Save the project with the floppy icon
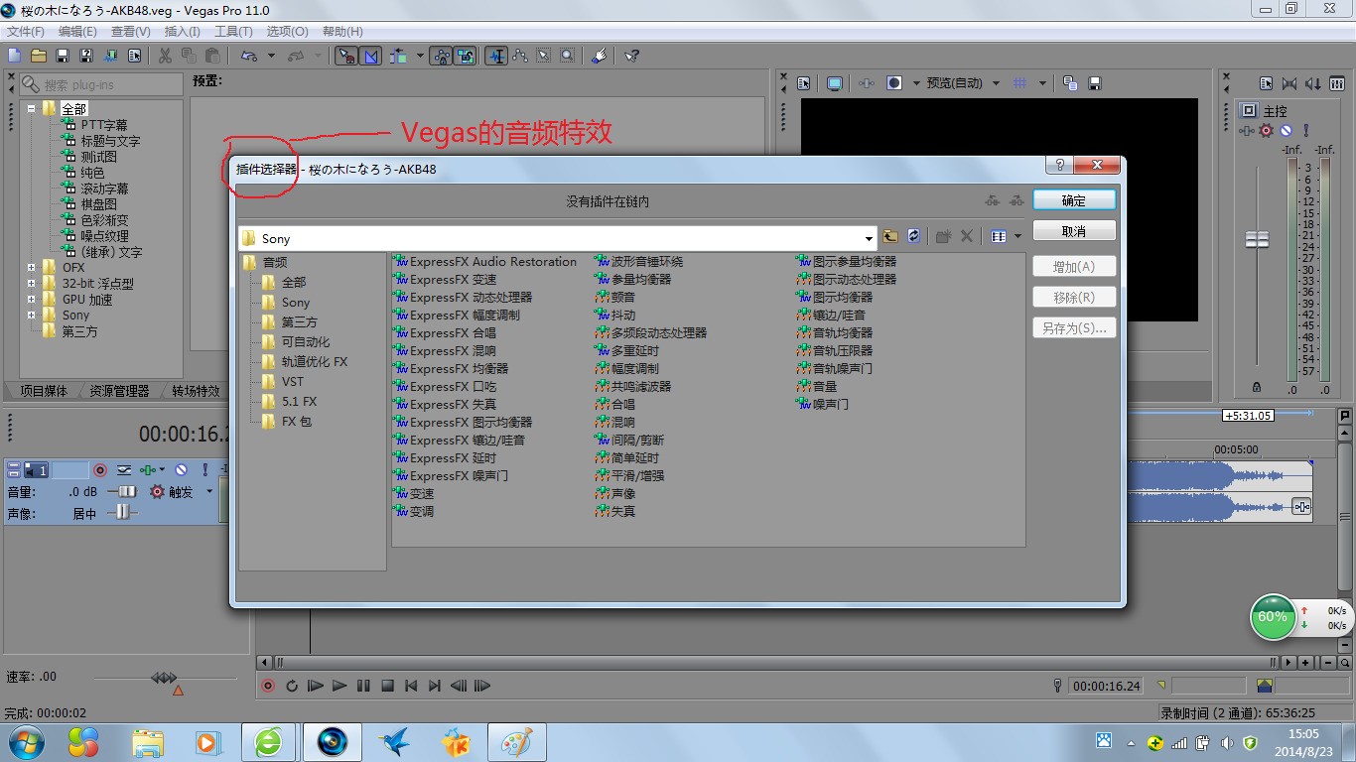 (62, 56)
